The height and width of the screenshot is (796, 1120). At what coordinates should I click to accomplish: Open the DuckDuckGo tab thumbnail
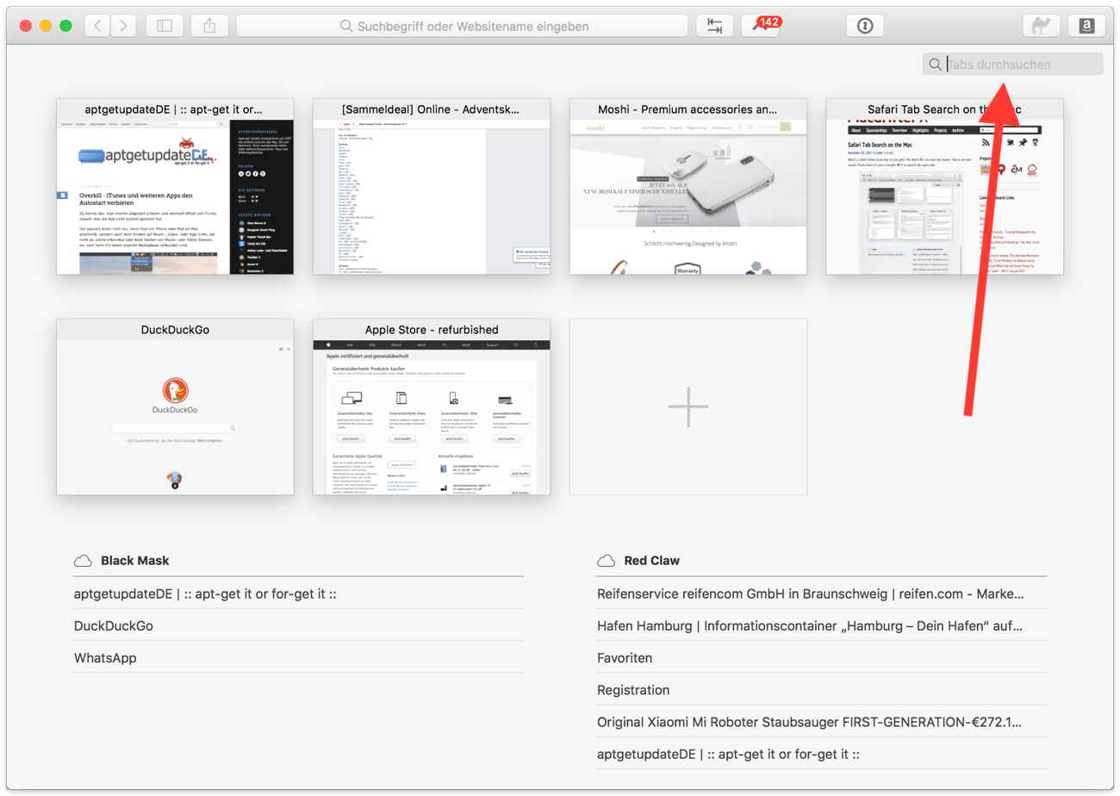click(174, 407)
